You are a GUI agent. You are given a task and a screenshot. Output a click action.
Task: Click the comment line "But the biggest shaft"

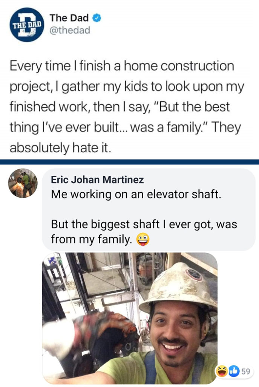tap(144, 224)
